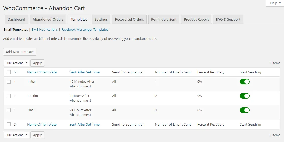Open the Reminders Sent tab
The height and width of the screenshot is (142, 284).
164,19
